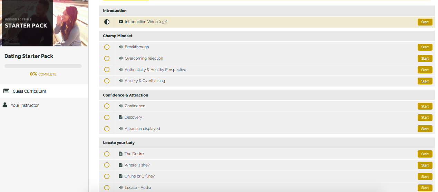The image size is (438, 192).
Task: Click the completion circle for Authenticity & Healthy Perspective
Action: 107,70
